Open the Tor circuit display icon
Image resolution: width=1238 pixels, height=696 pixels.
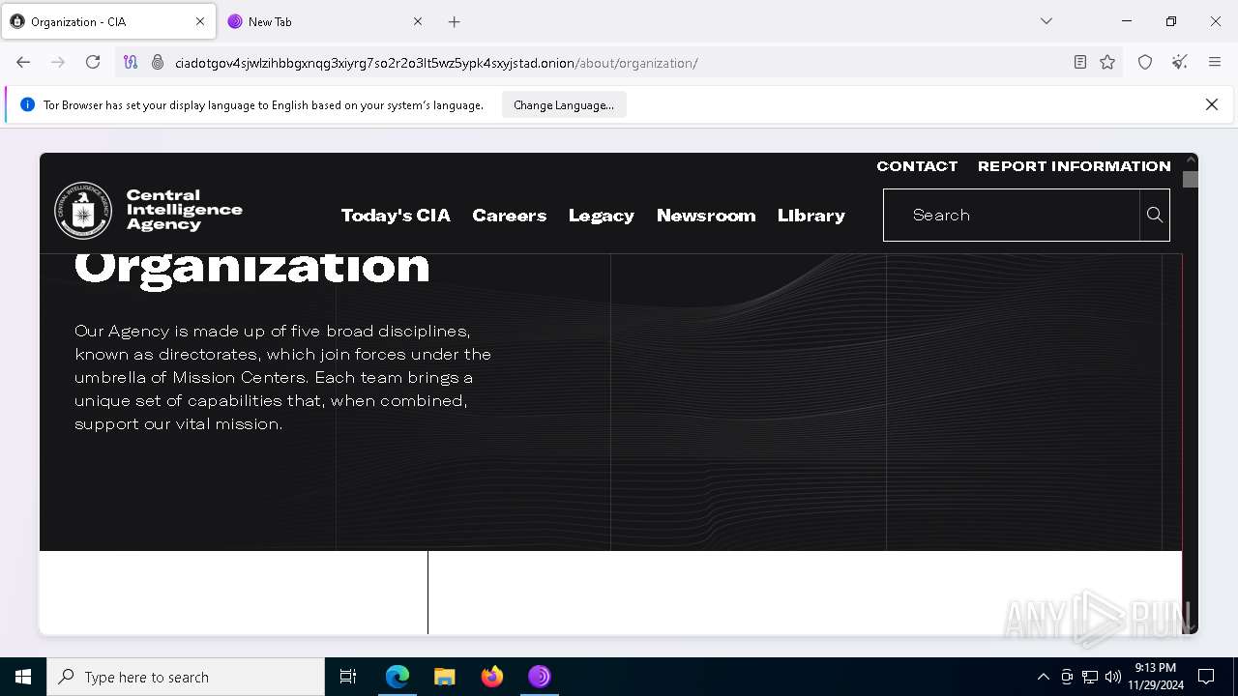click(x=131, y=62)
